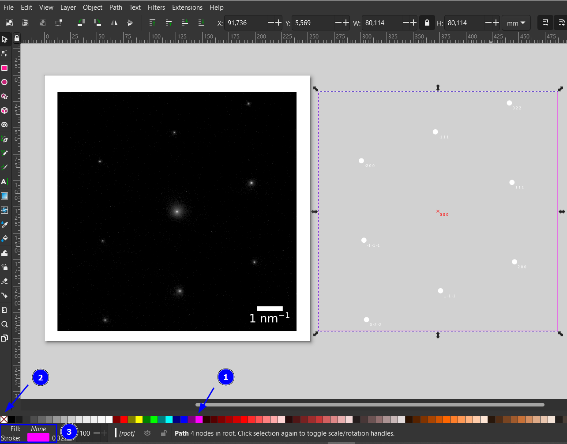Select the Dropper color picker tool
Screen dimensions: 567x444
(x=4, y=225)
